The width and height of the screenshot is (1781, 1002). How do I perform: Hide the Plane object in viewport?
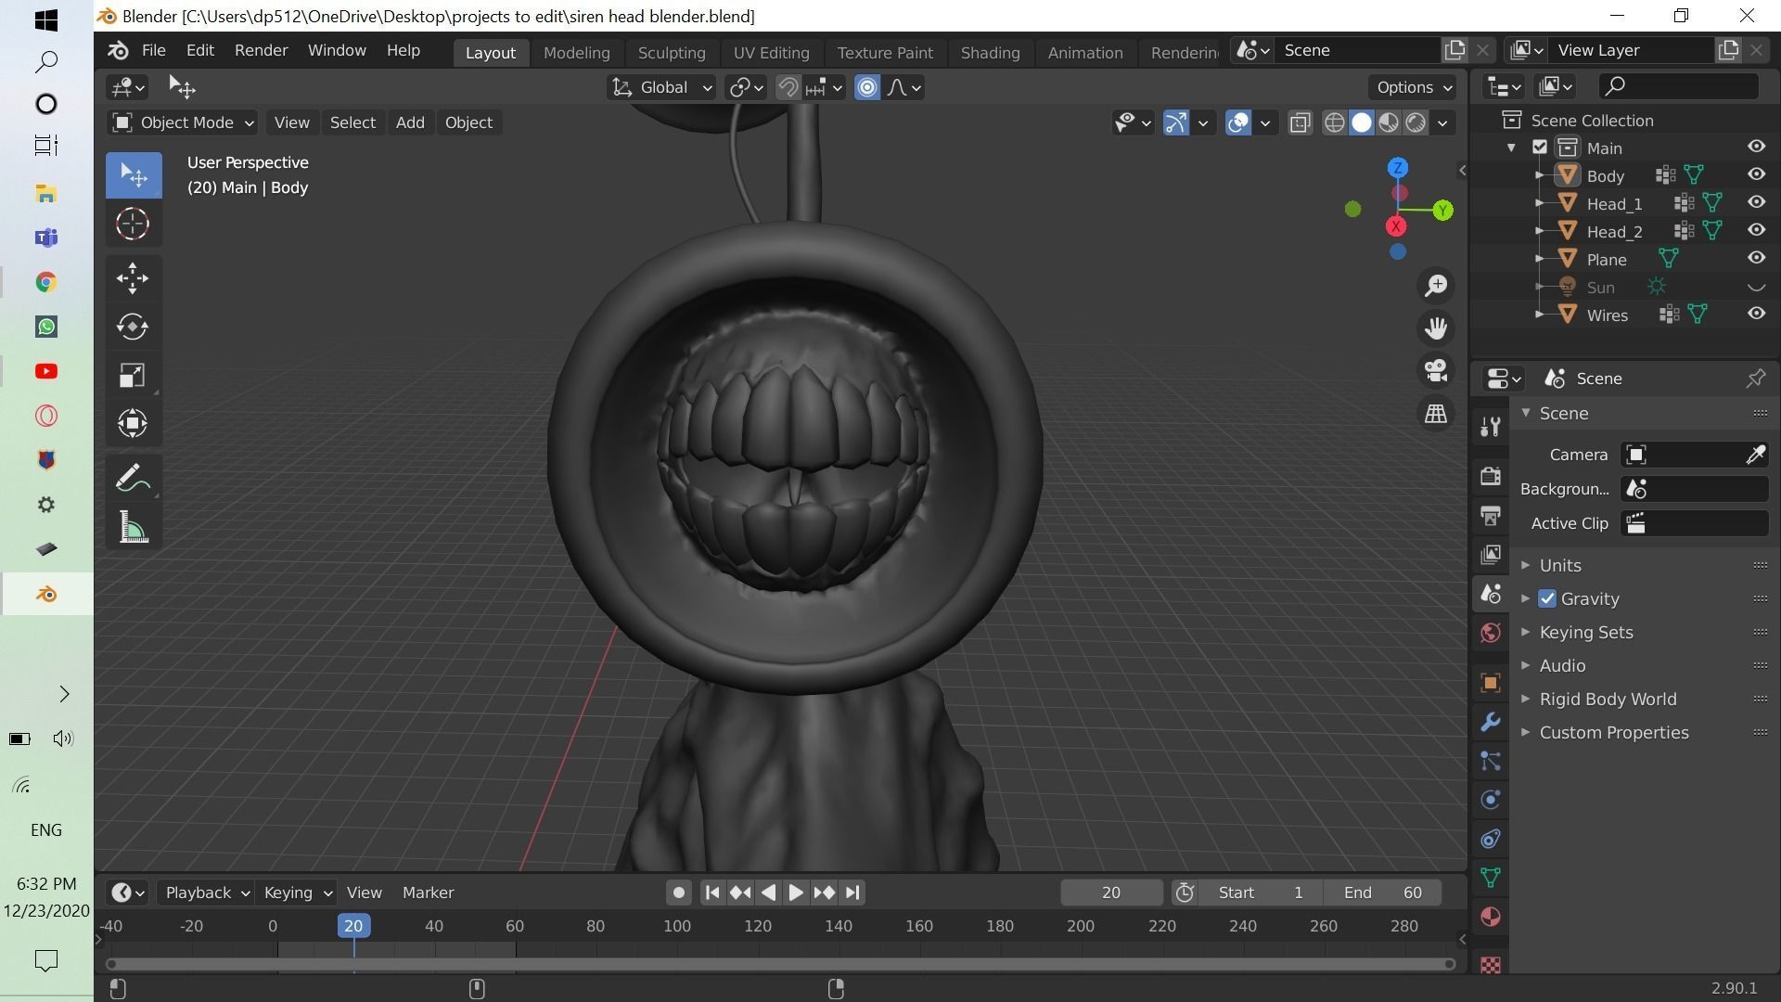pos(1756,258)
